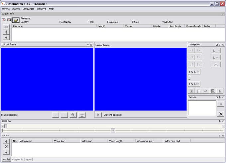226x163 pixels.
Task: Click the red plus stream icon
Action: coord(4,20)
